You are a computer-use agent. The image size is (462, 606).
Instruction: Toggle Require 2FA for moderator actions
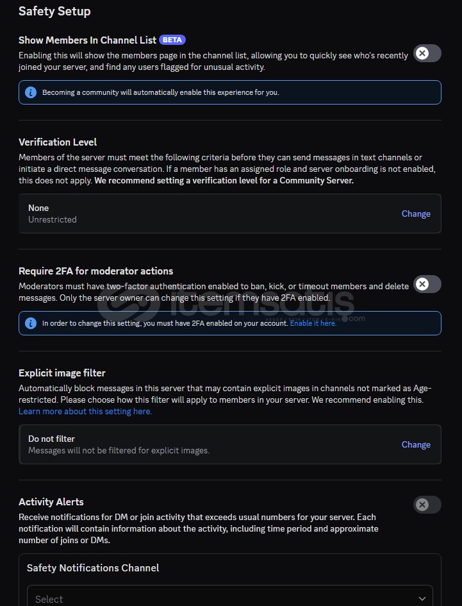point(427,284)
